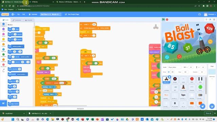Select the Operators block category
Image resolution: width=217 pixels, height=122 pixels.
pos(3,55)
